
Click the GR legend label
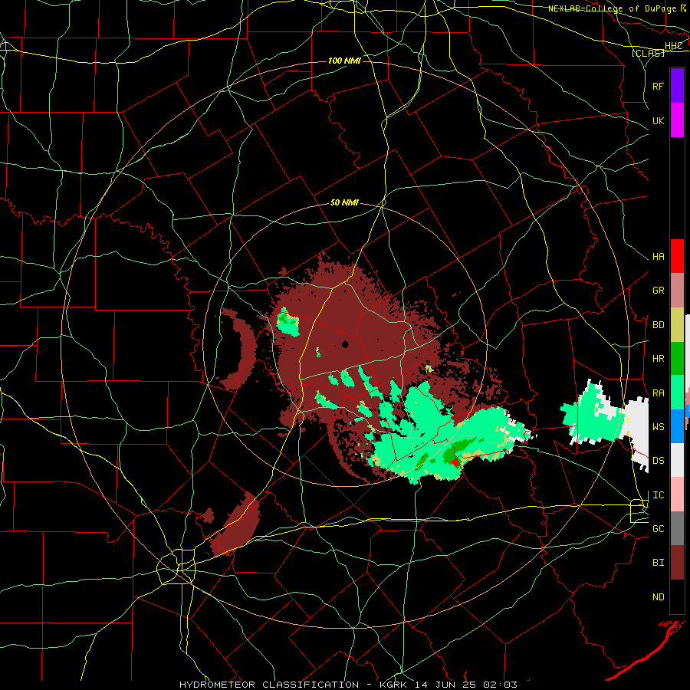[659, 291]
